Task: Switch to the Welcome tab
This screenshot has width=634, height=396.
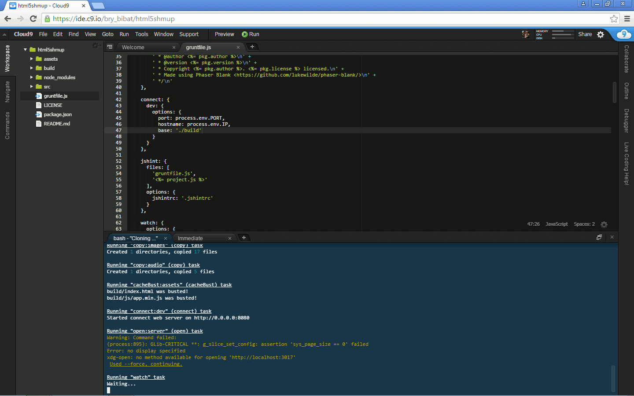Action: [x=133, y=48]
